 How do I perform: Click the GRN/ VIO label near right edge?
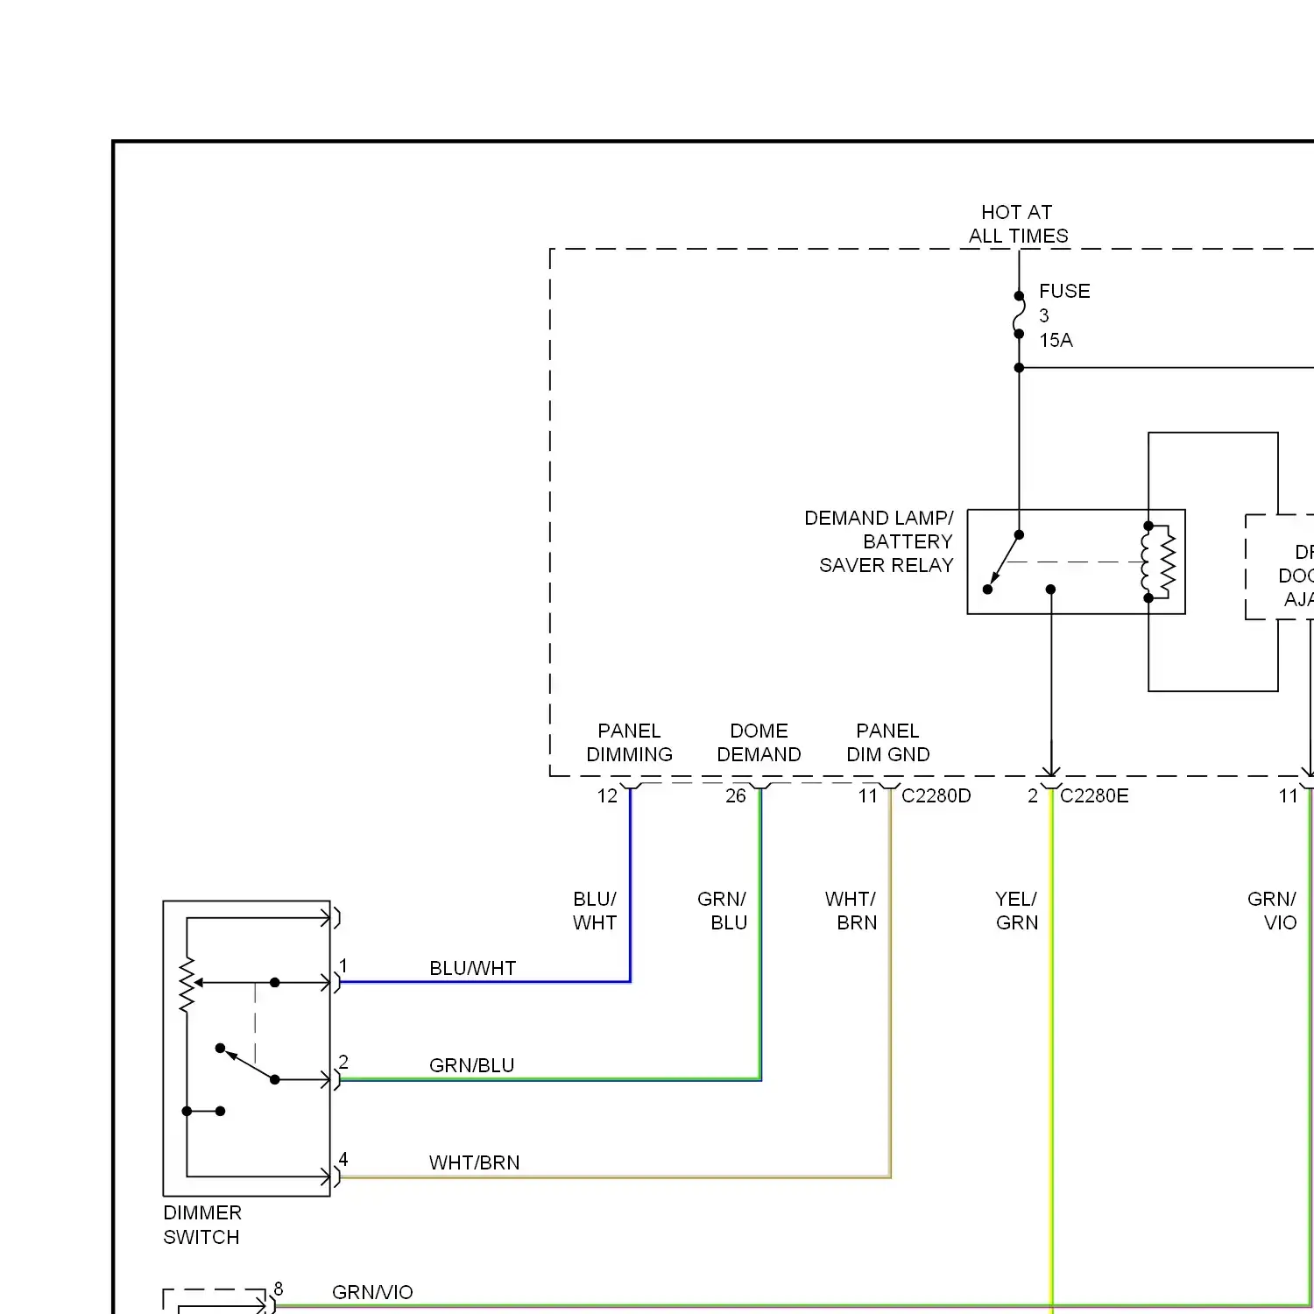[x=1272, y=911]
